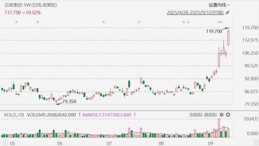Click 换指标 to switch indicator
The width and height of the screenshot is (259, 146).
pyautogui.click(x=211, y=115)
